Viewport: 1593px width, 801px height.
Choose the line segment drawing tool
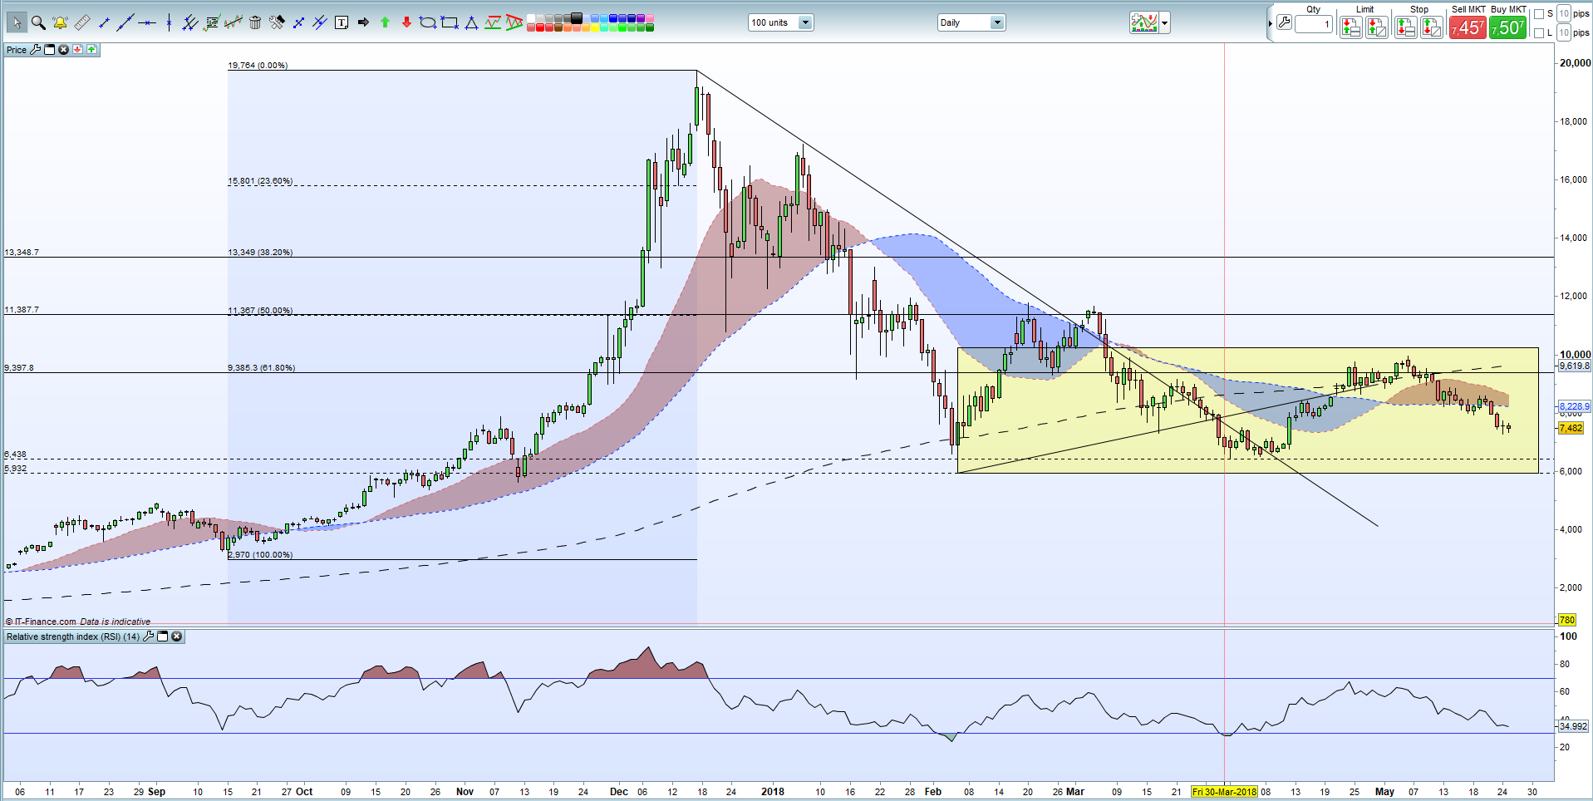(x=104, y=22)
